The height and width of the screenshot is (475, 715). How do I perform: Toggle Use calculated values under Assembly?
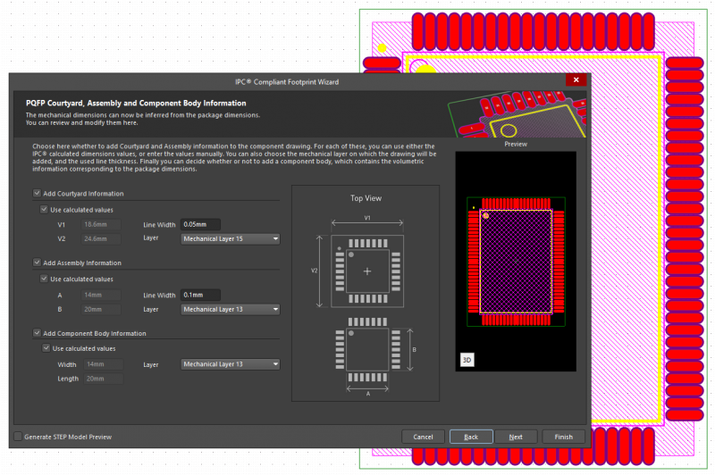click(x=45, y=279)
